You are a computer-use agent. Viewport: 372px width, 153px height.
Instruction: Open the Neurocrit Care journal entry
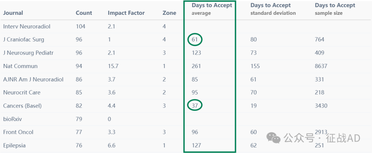[x=22, y=92]
